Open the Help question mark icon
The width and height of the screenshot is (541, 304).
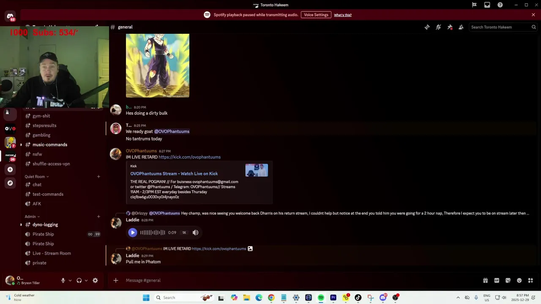click(x=500, y=5)
